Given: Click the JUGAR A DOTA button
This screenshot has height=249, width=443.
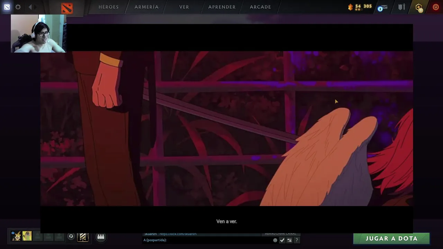Looking at the screenshot, I should coord(391,239).
